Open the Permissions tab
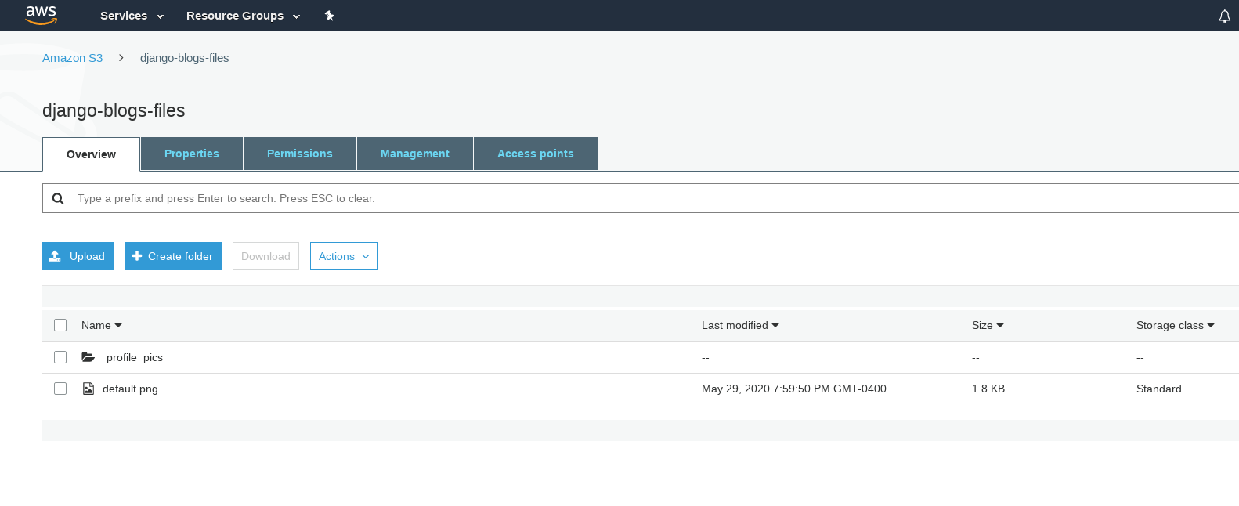The height and width of the screenshot is (506, 1239). (x=300, y=154)
